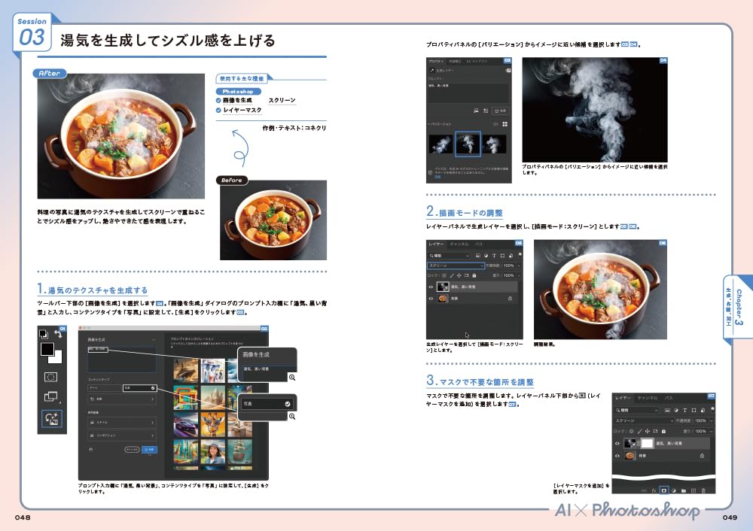Open opacity 100% dropdown arrow in Layers panel 05

(x=519, y=265)
